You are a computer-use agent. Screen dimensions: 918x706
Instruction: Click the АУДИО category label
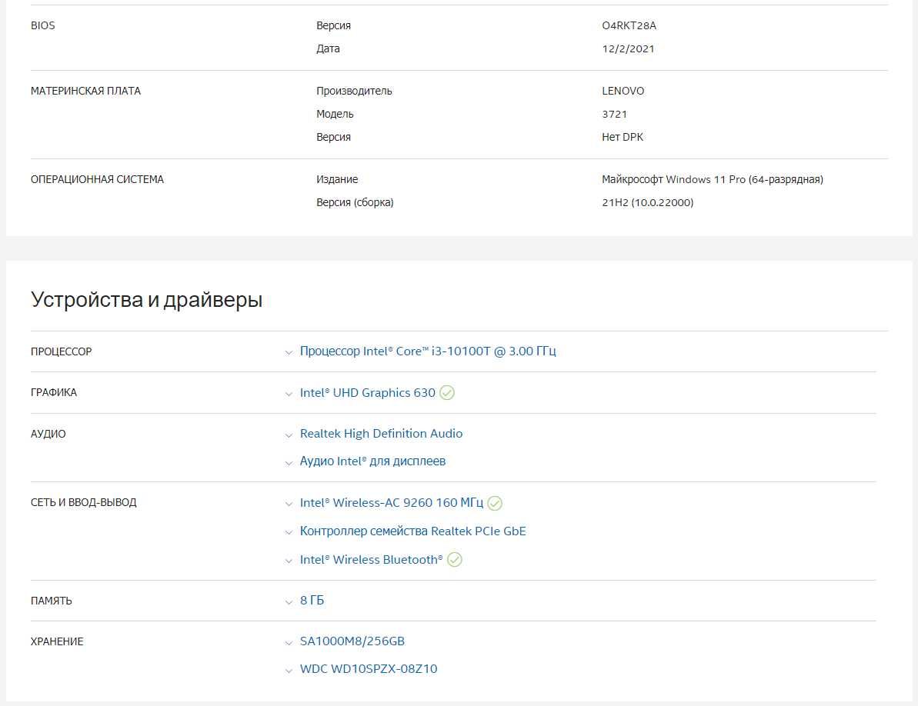click(48, 434)
